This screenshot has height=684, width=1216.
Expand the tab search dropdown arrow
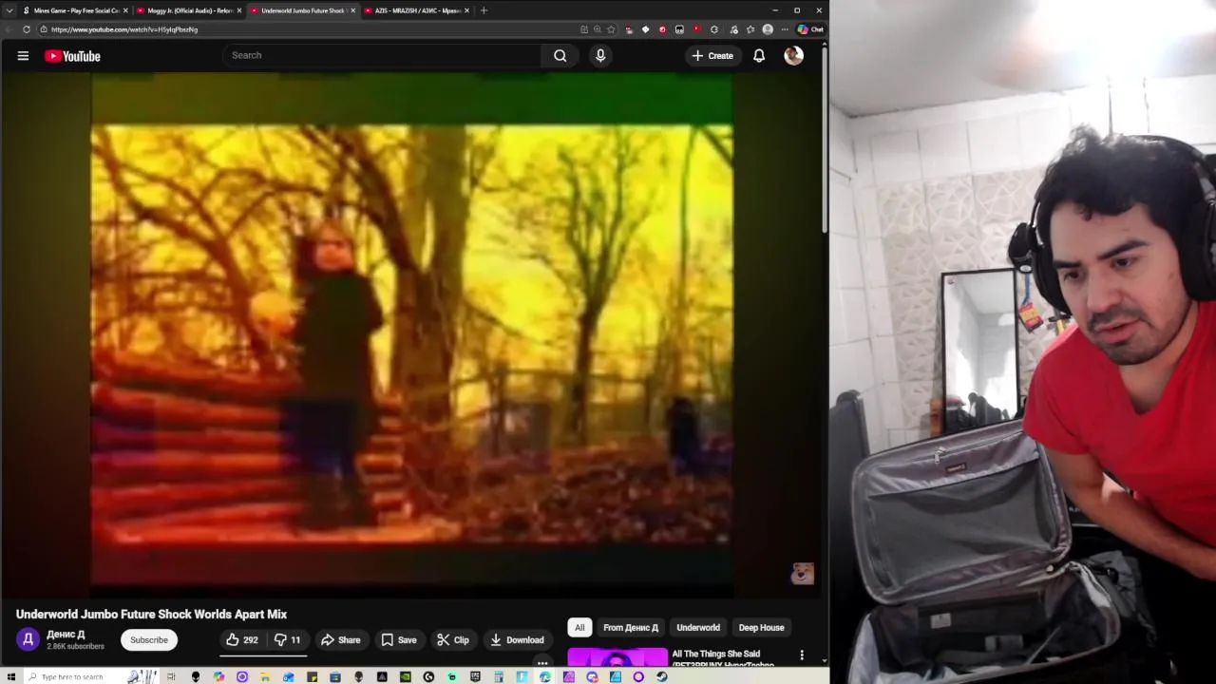click(x=9, y=10)
